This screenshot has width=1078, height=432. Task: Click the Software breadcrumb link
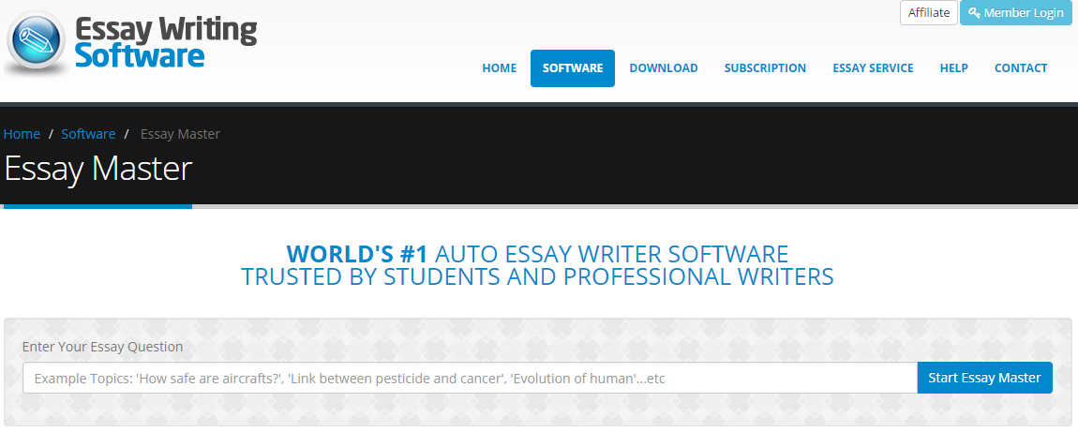click(x=88, y=134)
